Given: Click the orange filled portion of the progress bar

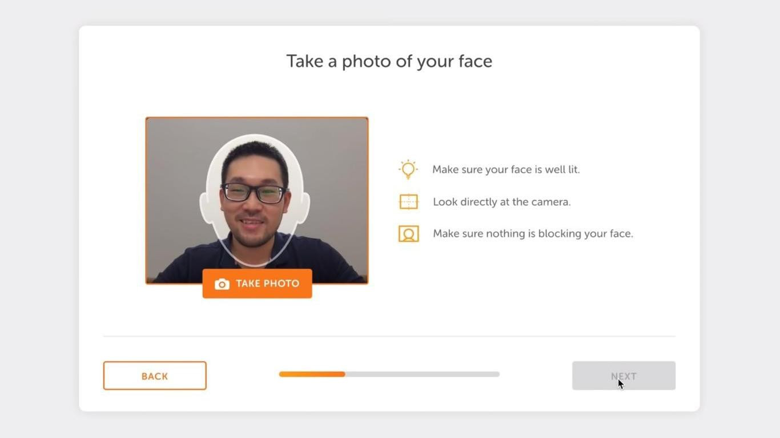Looking at the screenshot, I should point(311,374).
